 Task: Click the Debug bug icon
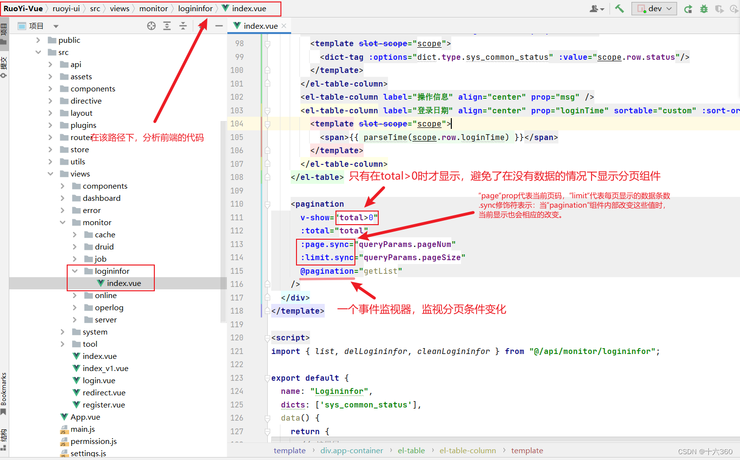(703, 9)
